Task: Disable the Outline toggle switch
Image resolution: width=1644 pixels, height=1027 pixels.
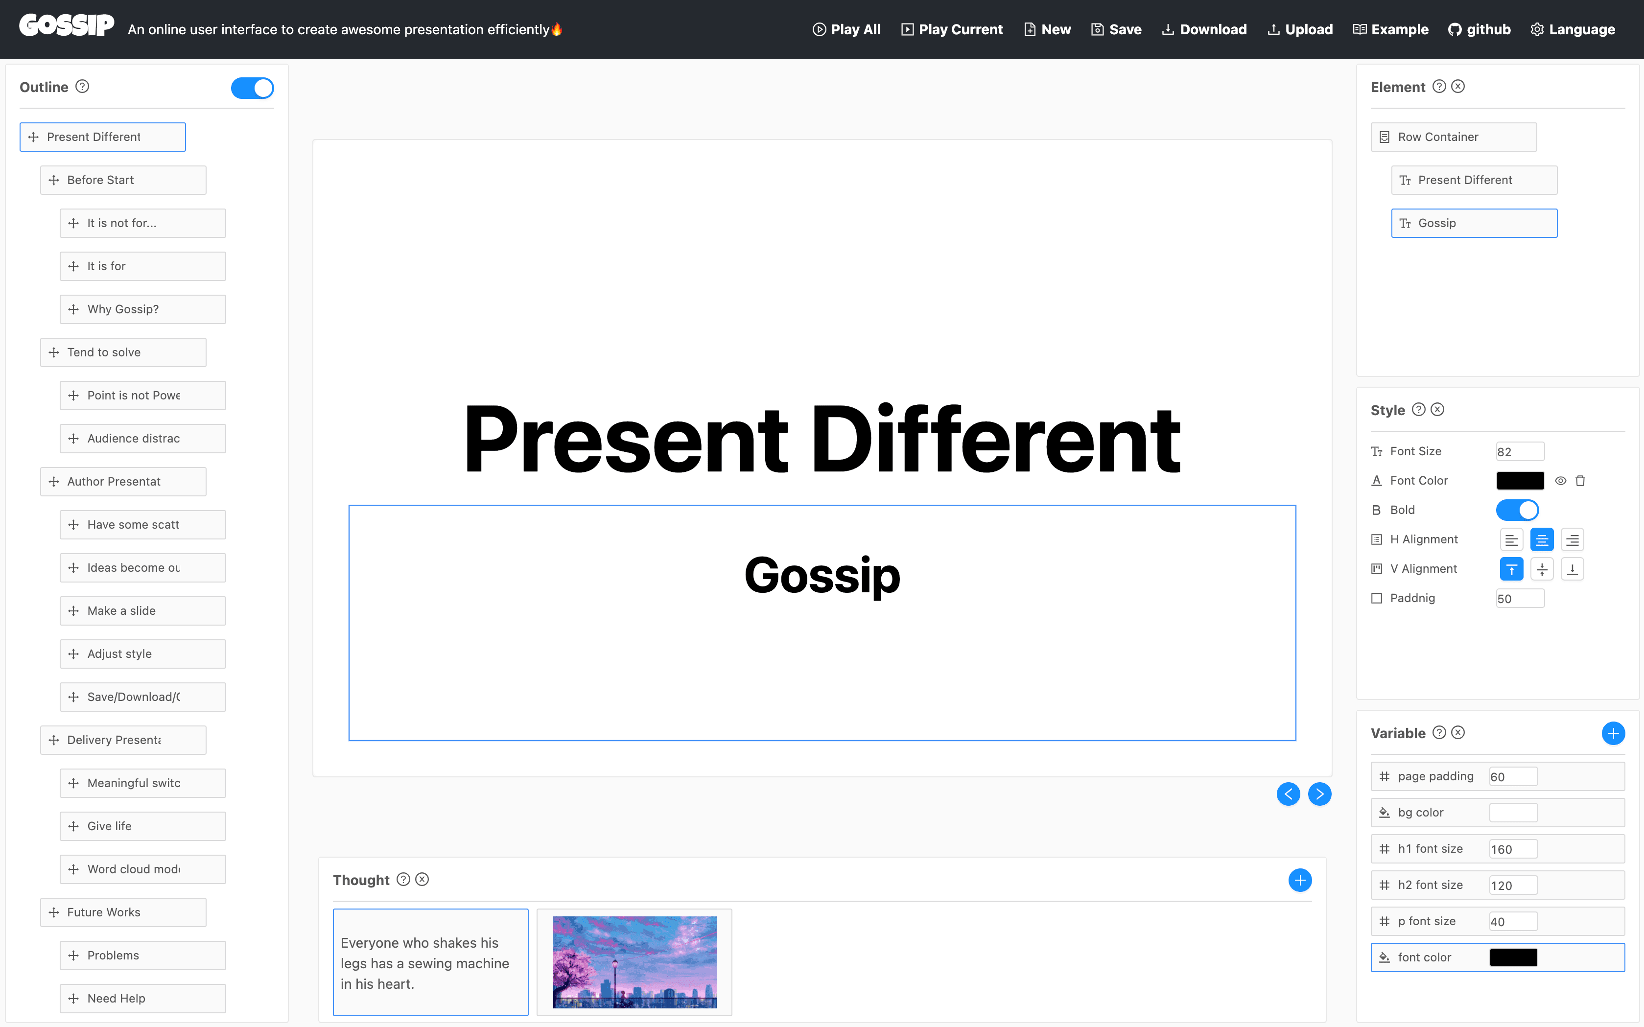Action: [253, 88]
